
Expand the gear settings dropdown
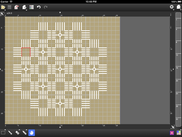click(172, 7)
